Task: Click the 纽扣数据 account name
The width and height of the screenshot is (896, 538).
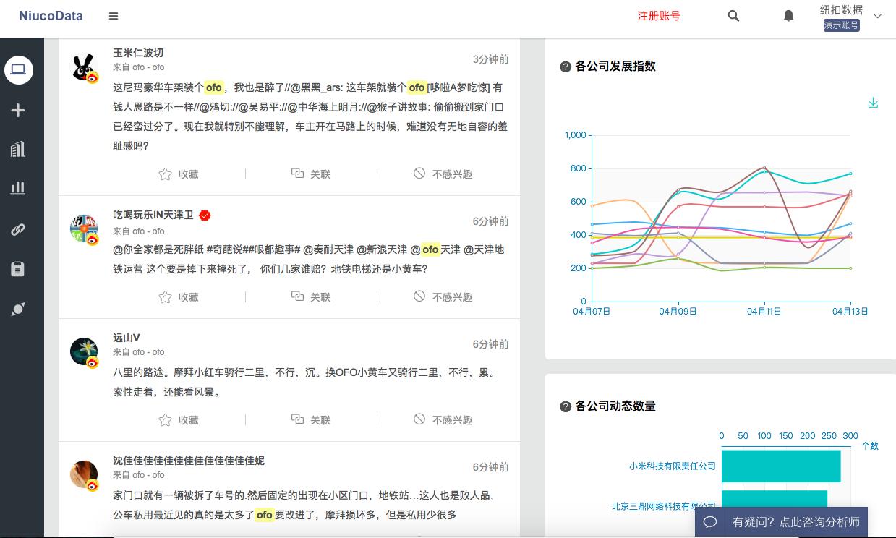Action: (x=841, y=10)
